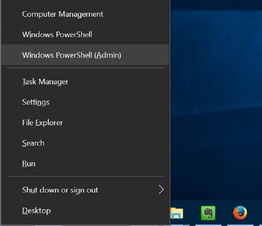Open the Run dialog entry
Image resolution: width=262 pixels, height=226 pixels.
(x=29, y=164)
